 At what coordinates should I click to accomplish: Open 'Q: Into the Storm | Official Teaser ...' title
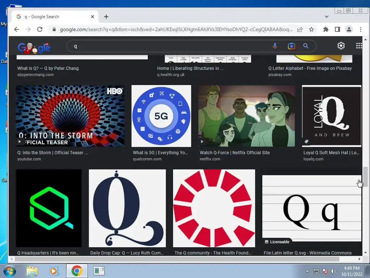[53, 153]
